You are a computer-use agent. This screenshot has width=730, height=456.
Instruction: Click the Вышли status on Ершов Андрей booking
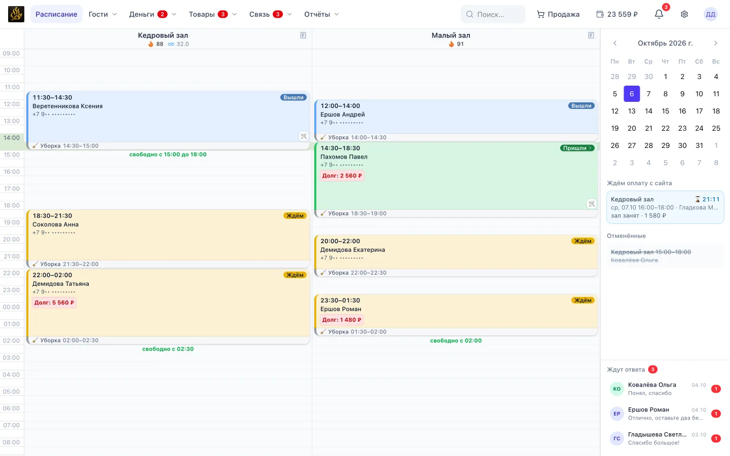coord(581,106)
